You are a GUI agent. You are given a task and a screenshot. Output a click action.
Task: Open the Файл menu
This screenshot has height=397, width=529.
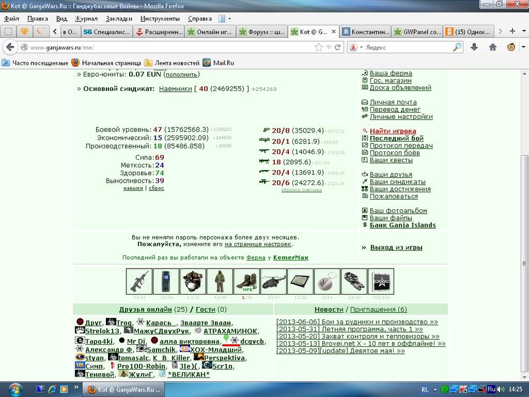[x=11, y=19]
